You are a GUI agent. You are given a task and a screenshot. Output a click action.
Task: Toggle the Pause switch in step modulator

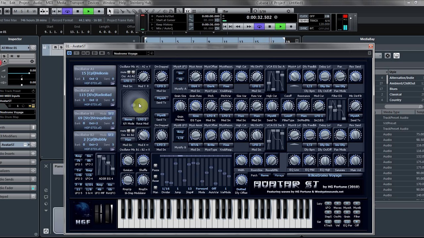point(155,166)
